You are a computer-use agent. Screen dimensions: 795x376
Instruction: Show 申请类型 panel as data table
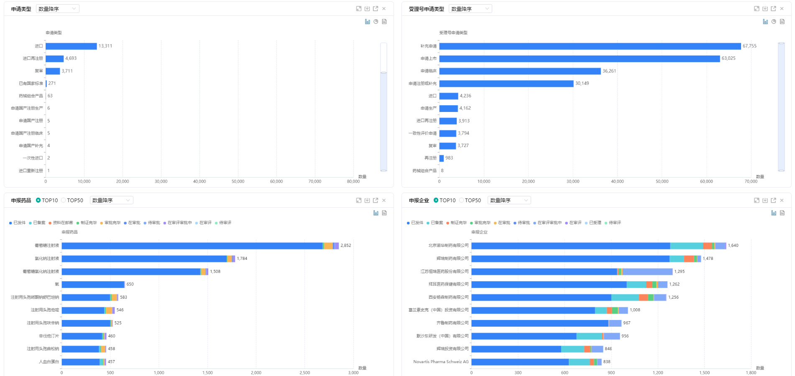[x=384, y=22]
